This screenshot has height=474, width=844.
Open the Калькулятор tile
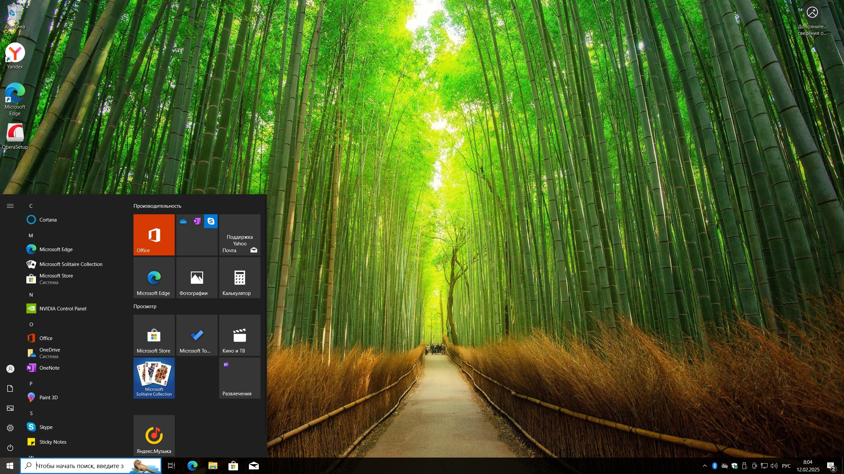click(x=240, y=277)
